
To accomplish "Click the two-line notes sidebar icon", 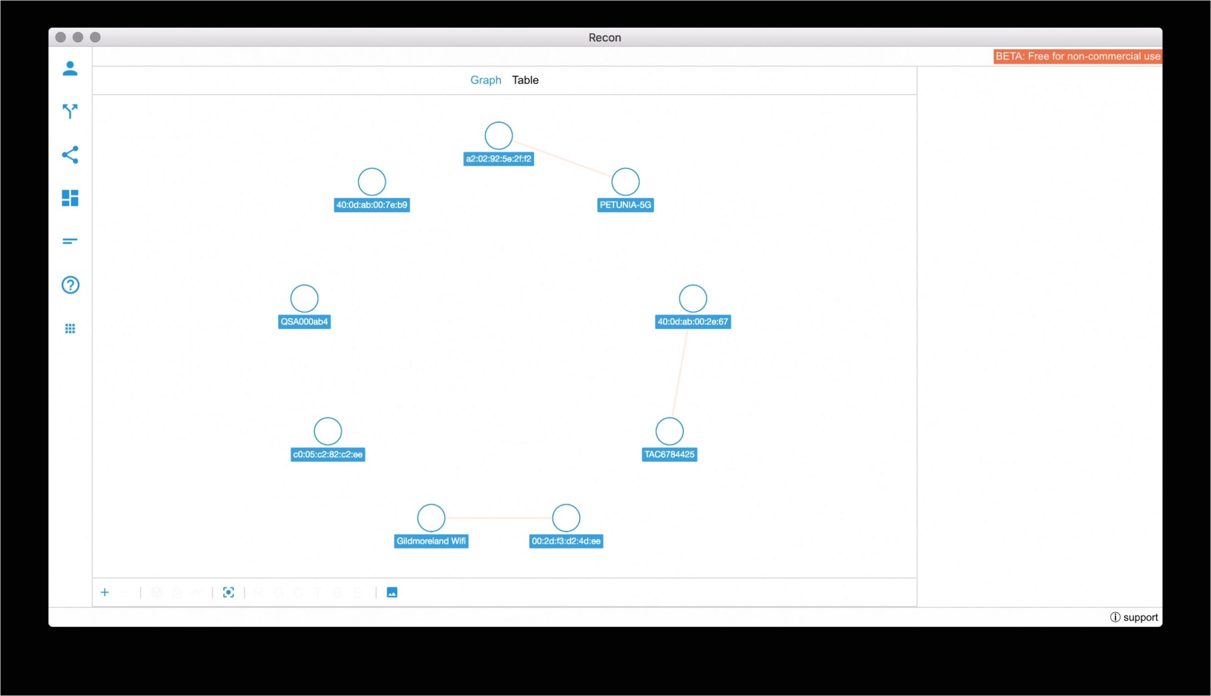I will tap(70, 242).
